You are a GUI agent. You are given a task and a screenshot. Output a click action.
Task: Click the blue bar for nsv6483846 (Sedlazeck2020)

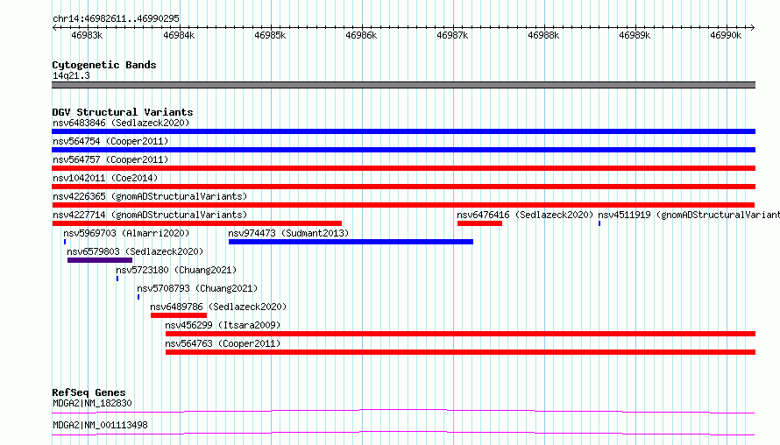pyautogui.click(x=403, y=131)
